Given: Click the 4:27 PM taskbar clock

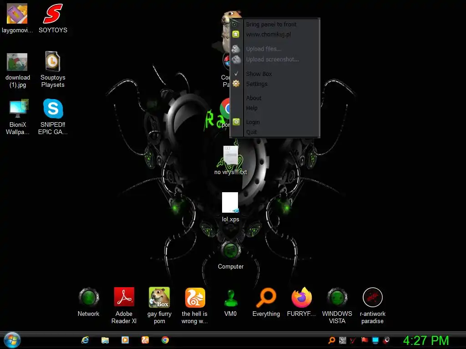Looking at the screenshot, I should (426, 340).
